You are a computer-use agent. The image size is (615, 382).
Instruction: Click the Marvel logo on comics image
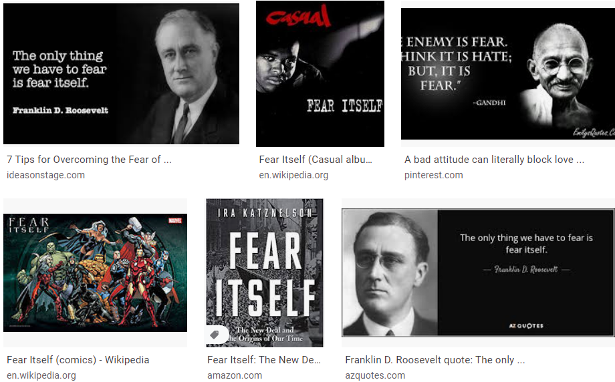coord(175,220)
